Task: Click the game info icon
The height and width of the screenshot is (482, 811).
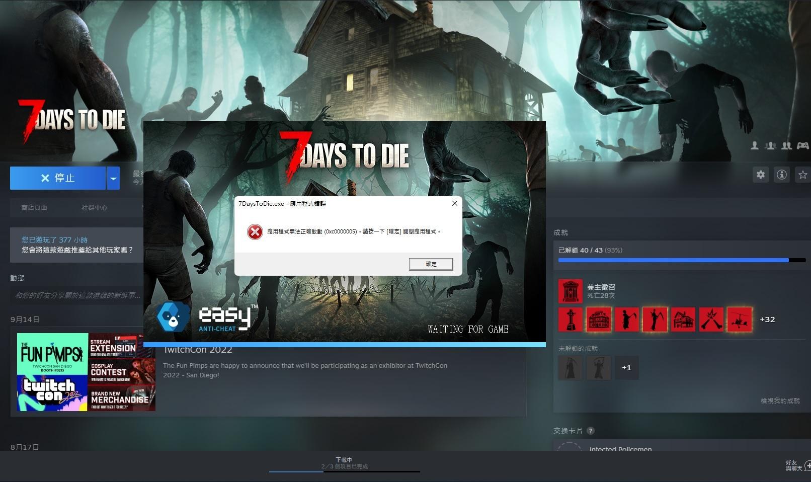Action: click(781, 175)
